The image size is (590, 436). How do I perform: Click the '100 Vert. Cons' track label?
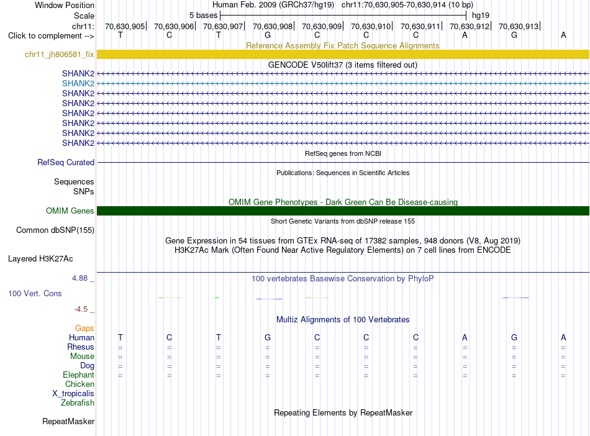[35, 293]
